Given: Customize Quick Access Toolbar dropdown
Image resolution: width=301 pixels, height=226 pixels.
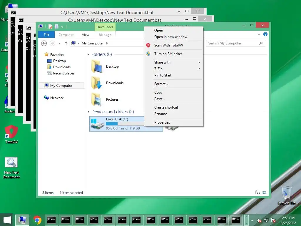Looking at the screenshot, I should pos(62,27).
